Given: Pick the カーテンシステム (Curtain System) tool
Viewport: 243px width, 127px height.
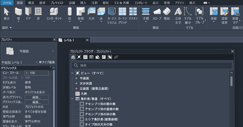Looking at the screenshot, I should pyautogui.click(x=112, y=16).
